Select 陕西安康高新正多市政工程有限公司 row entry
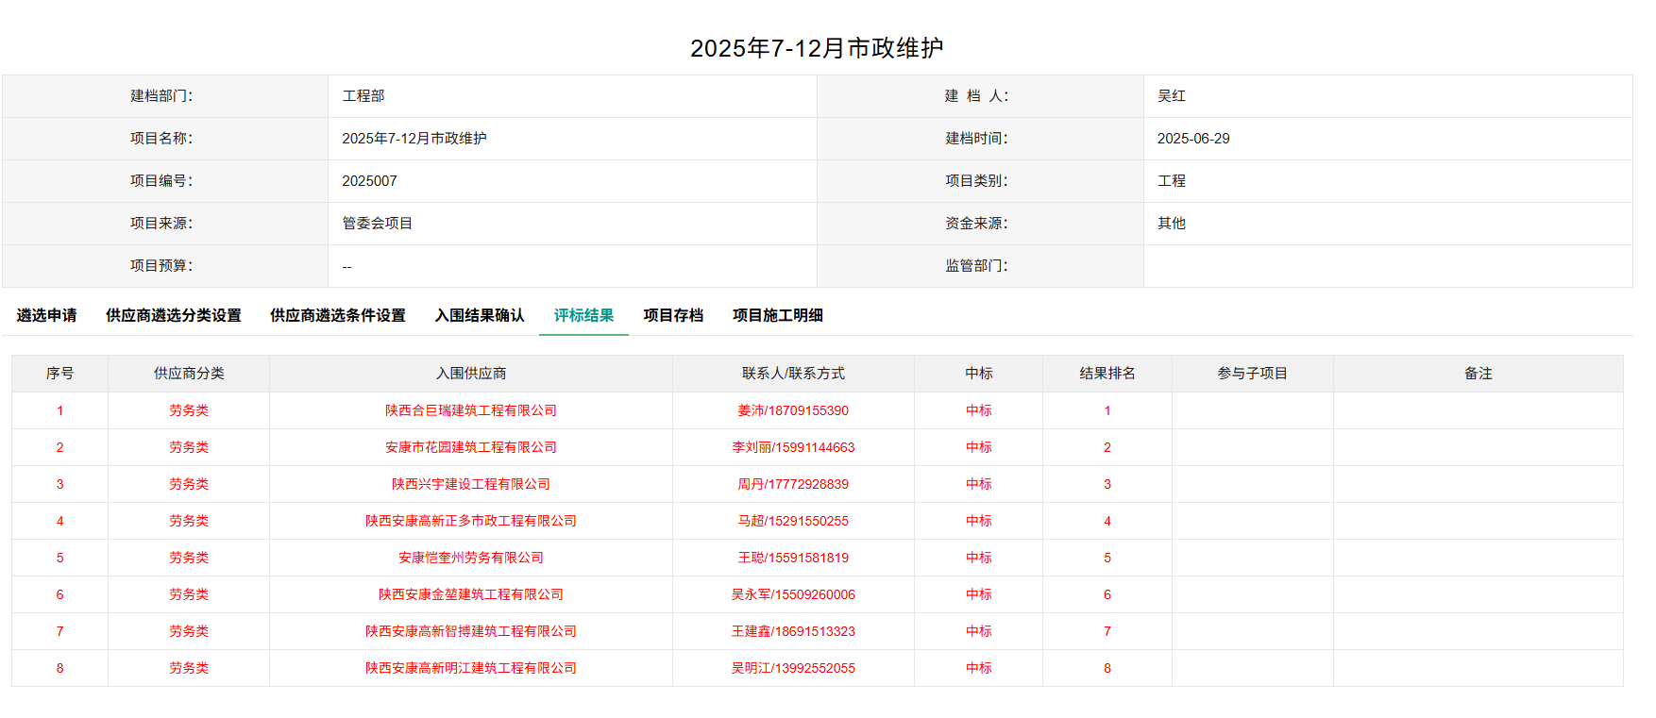The image size is (1656, 718). click(470, 521)
